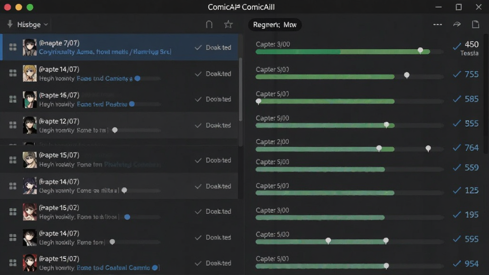Open the three-dash more options icon
The image size is (489, 275).
(437, 24)
